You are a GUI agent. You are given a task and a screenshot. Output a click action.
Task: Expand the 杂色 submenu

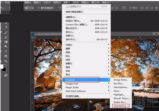(86, 71)
